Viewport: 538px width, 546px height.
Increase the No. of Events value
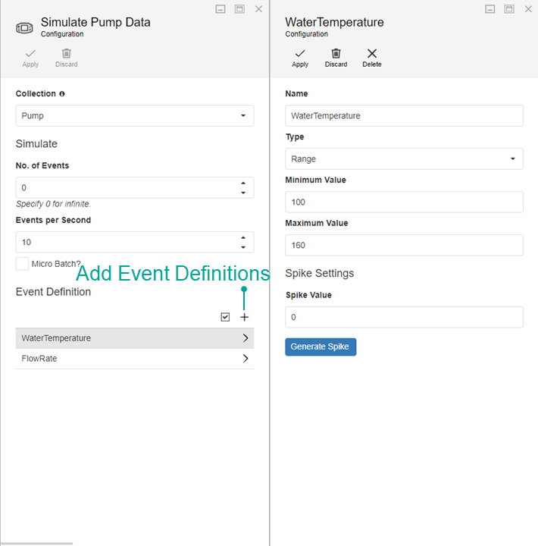coord(242,183)
